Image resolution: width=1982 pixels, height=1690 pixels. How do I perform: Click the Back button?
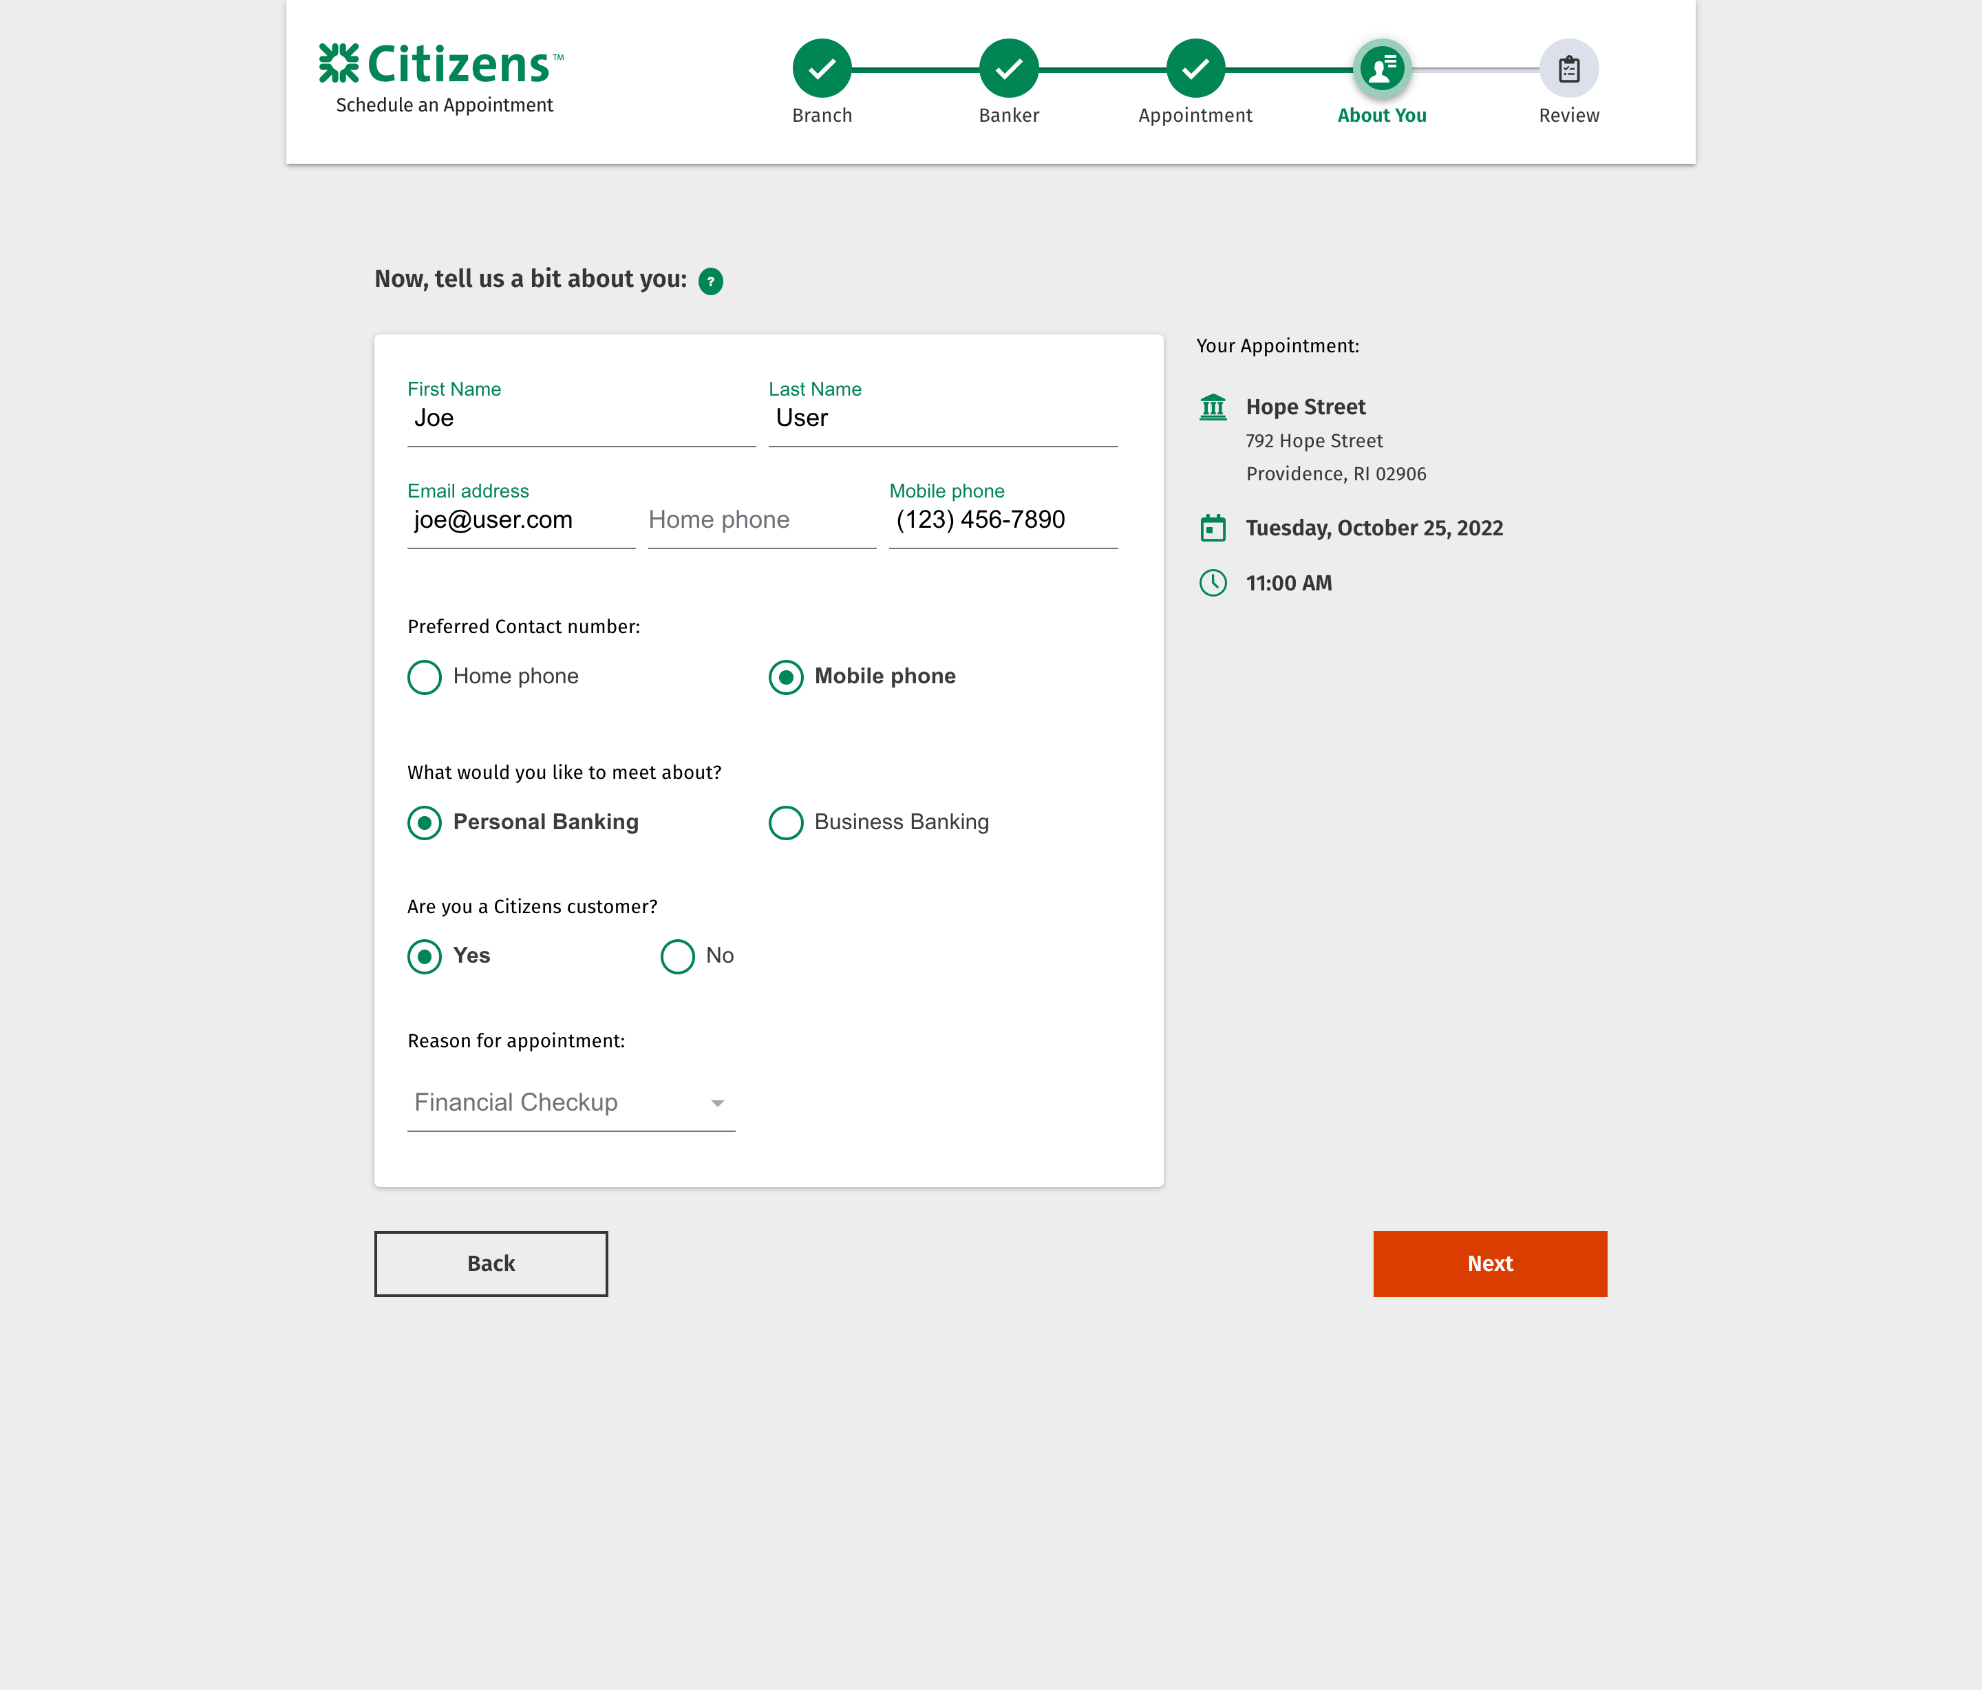(x=491, y=1263)
